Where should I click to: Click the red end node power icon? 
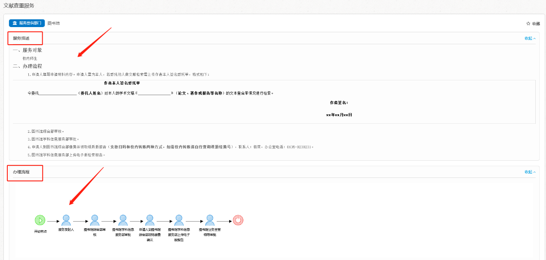coord(238,220)
